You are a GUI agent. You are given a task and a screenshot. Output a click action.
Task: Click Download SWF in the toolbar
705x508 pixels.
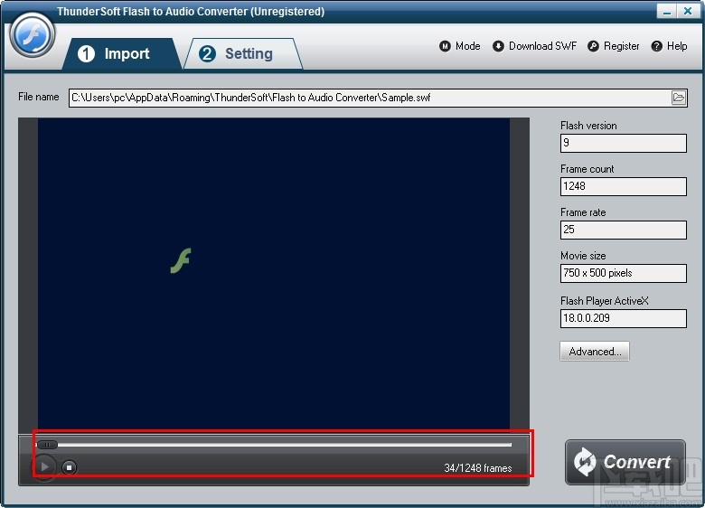pos(534,46)
